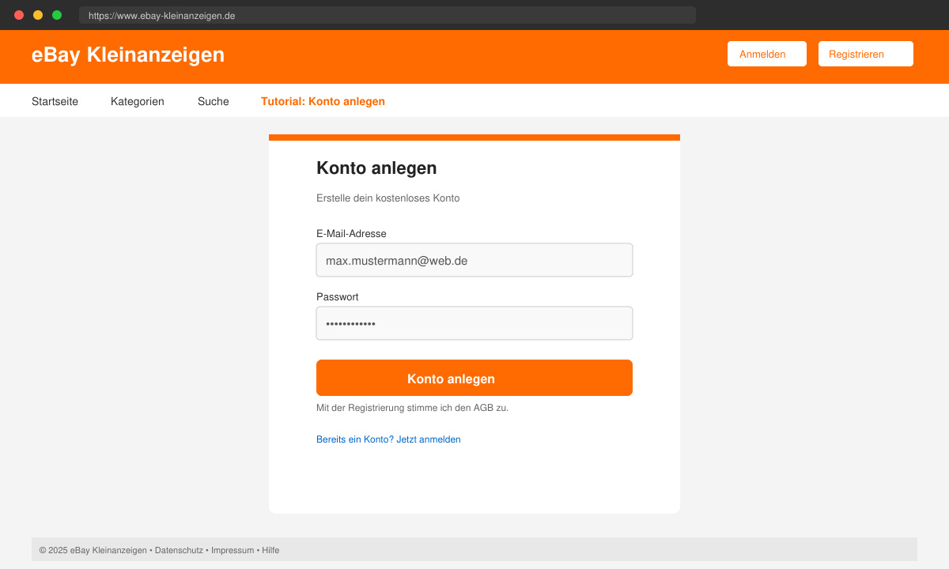Click the Anmelden button in header
Viewport: 949px width, 569px height.
tap(766, 54)
